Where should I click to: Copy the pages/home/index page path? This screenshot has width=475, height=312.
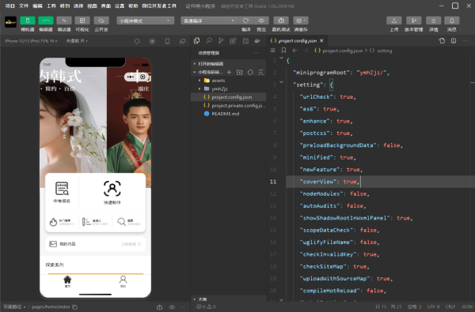click(75, 306)
